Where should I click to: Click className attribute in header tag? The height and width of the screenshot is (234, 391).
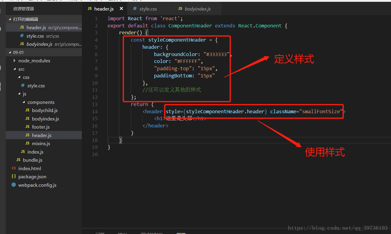click(283, 112)
